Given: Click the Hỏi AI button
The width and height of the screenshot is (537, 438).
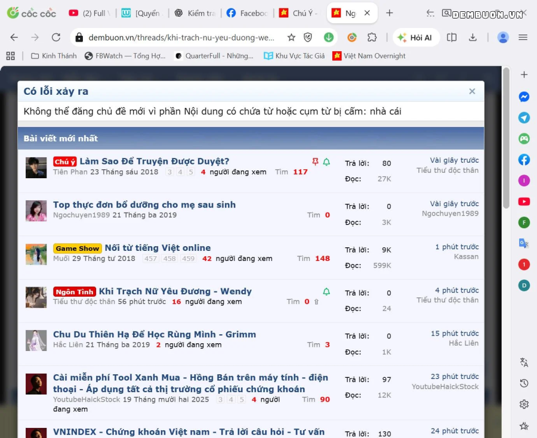Looking at the screenshot, I should point(416,38).
